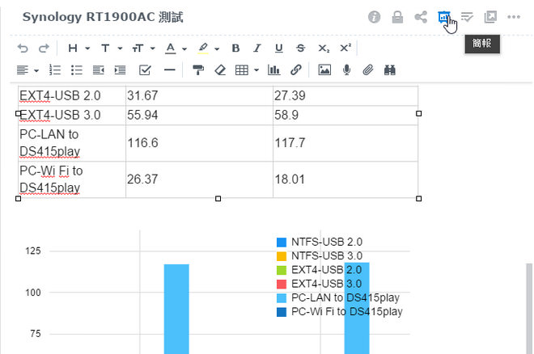Insert a table

242,70
